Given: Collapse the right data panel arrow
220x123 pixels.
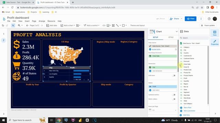Looking at the screenshot, I should pos(215,114).
